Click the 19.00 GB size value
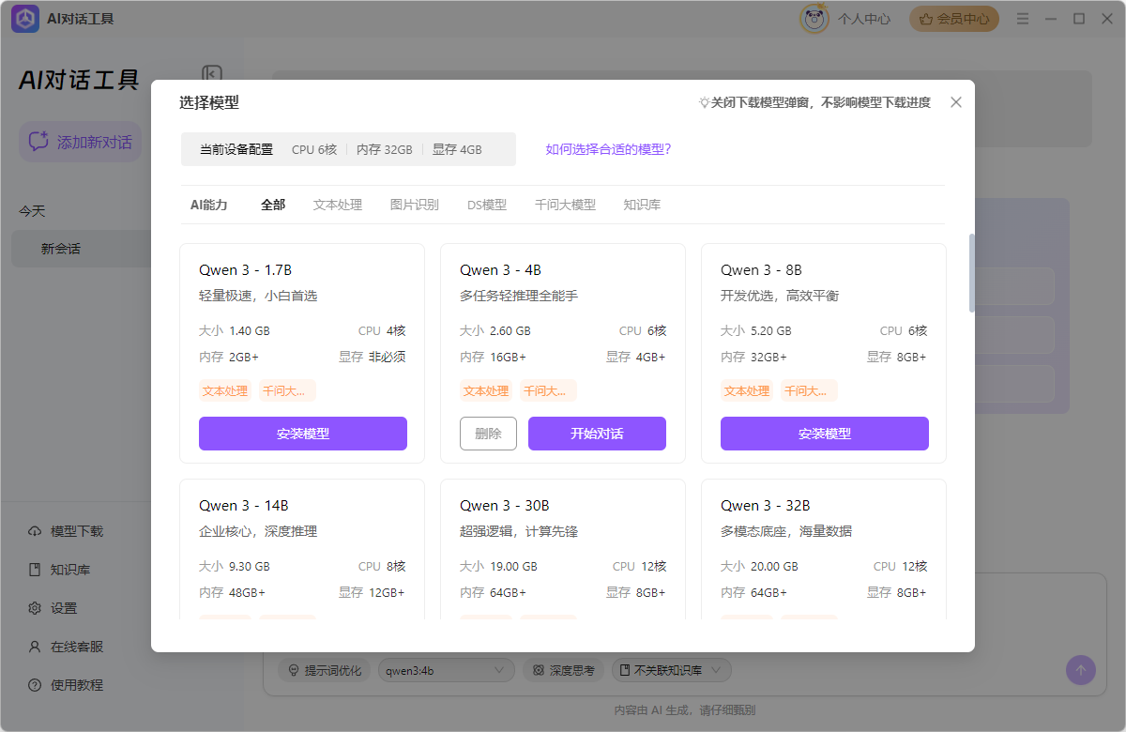1126x732 pixels. click(x=514, y=567)
